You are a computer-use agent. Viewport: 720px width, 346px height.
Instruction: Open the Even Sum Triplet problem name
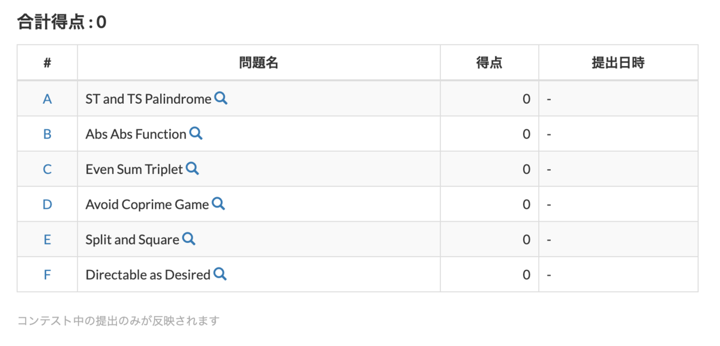pos(133,169)
